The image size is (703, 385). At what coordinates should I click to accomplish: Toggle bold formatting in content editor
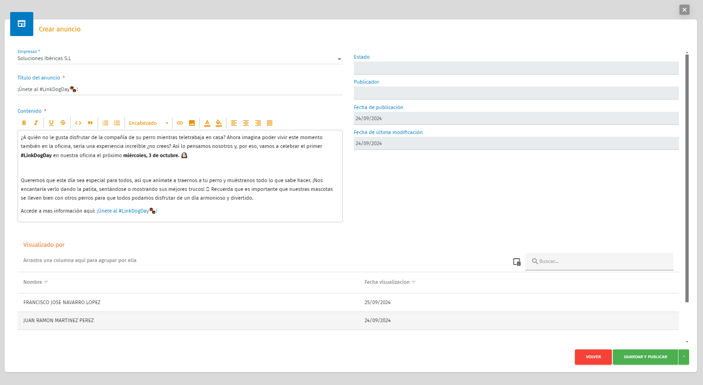point(24,123)
